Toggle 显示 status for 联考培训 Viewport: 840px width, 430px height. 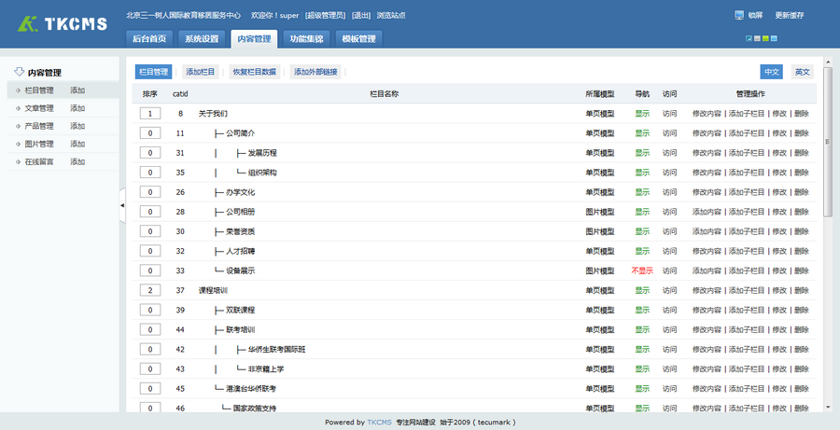(x=642, y=330)
